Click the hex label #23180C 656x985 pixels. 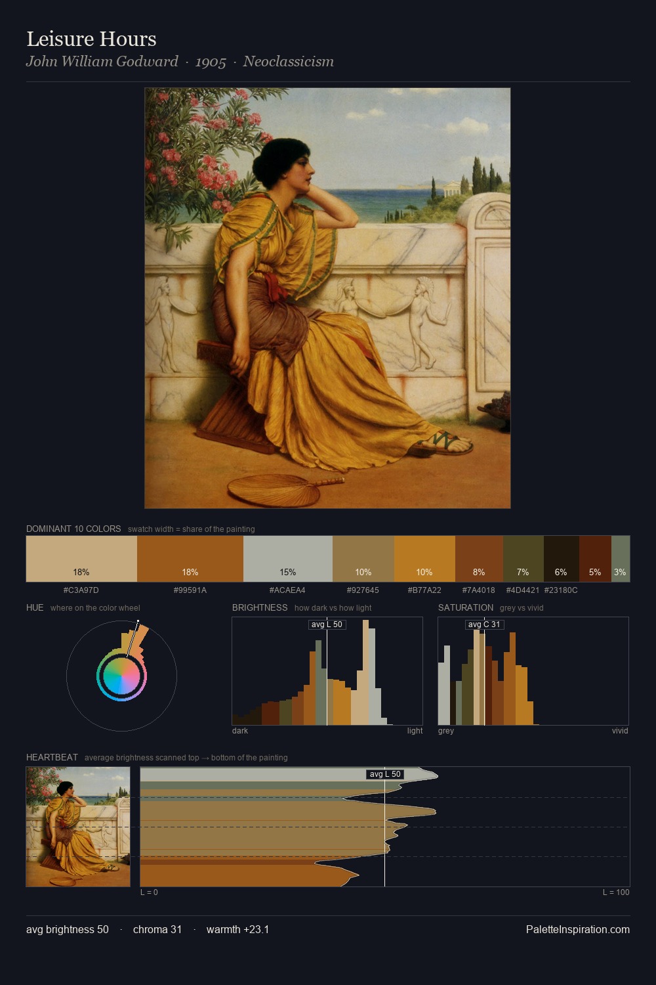coord(561,590)
